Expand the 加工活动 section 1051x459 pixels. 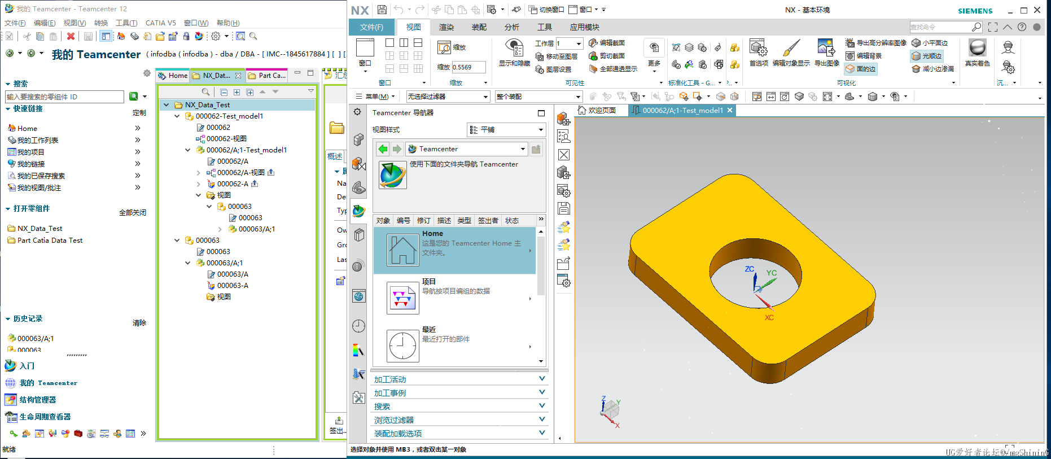[x=459, y=379]
